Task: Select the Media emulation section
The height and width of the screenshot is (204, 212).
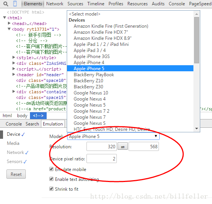Action: 13,143
